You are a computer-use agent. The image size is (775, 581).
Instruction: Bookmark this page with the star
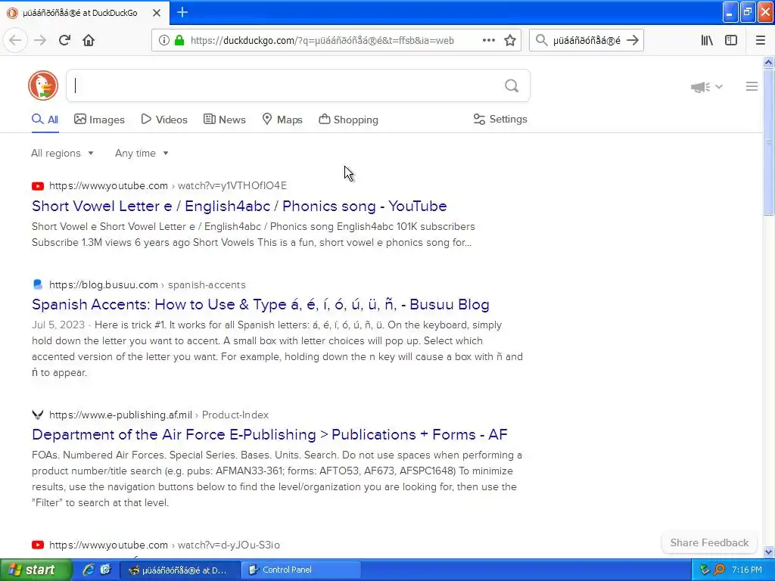coord(510,40)
